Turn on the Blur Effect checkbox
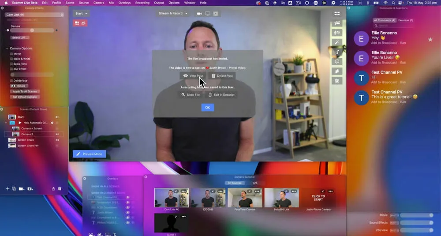Screen dimensions: 441x236 pos(11,69)
